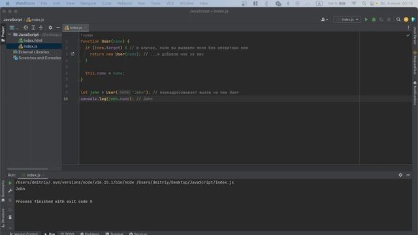The image size is (418, 235).
Task: Collapse all in Project panel
Action: click(x=40, y=27)
